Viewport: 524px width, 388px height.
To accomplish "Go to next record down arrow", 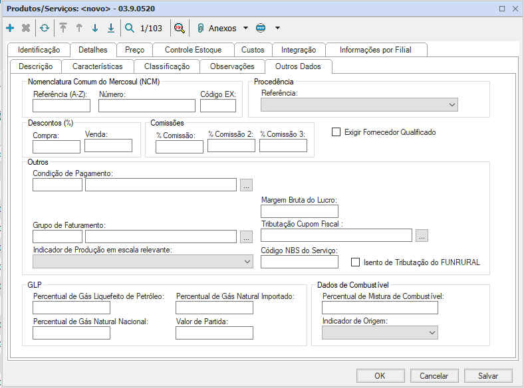I will pos(95,29).
